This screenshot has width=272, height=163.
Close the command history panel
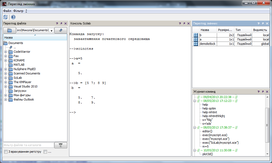click(x=267, y=92)
